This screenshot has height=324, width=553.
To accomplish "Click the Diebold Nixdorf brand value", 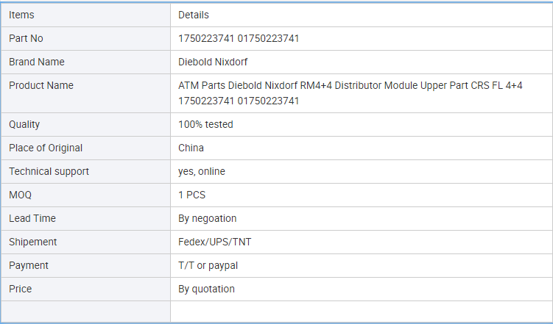I will click(213, 62).
